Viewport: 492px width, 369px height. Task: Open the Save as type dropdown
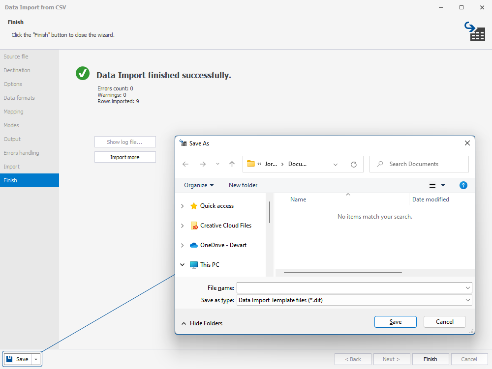pyautogui.click(x=467, y=300)
